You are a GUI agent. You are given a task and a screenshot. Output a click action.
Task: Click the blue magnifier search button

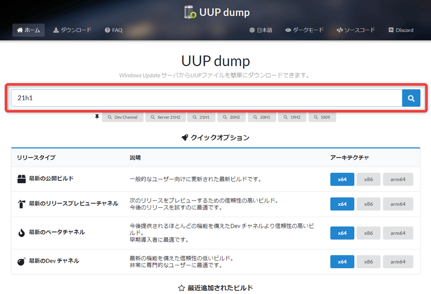pyautogui.click(x=411, y=98)
